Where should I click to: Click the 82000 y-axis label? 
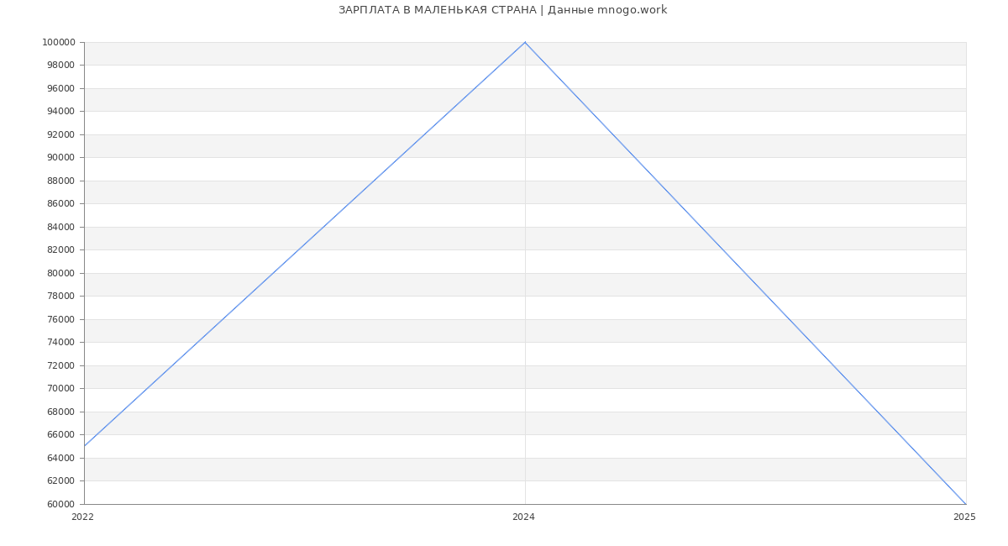pos(60,250)
